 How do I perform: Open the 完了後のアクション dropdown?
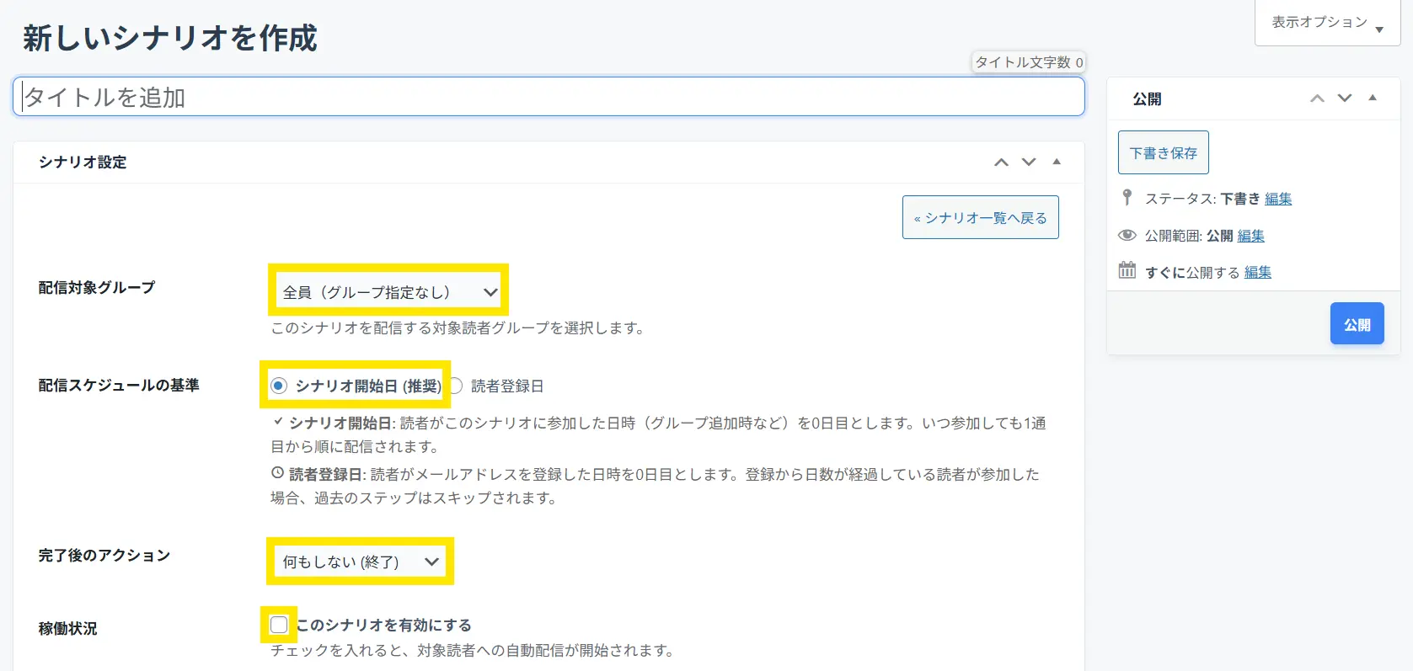(x=360, y=562)
